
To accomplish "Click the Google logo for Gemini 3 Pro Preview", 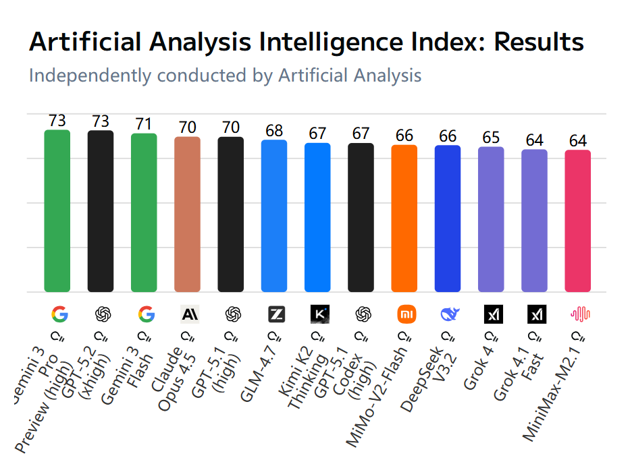I will 59,314.
